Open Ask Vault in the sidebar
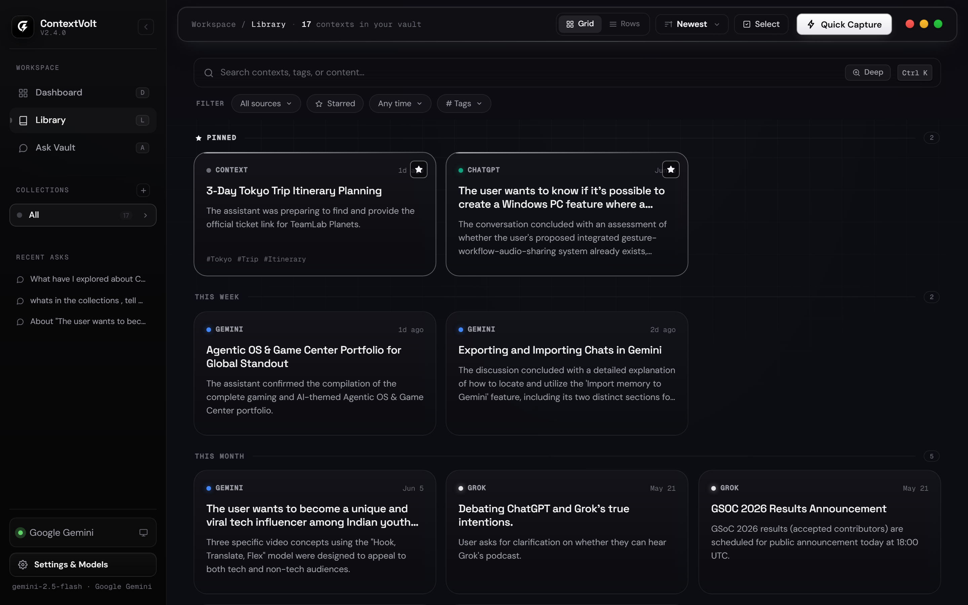Viewport: 968px width, 605px height. click(83, 148)
